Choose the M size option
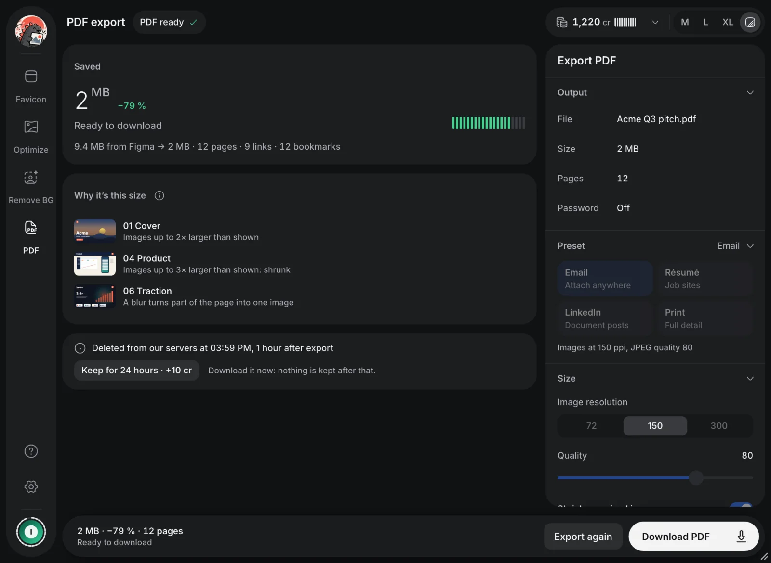 coord(685,22)
